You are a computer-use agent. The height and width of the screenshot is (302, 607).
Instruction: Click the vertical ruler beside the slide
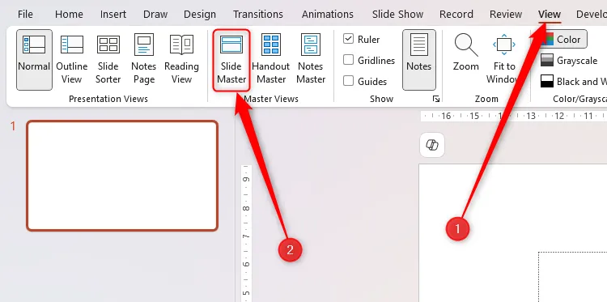pyautogui.click(x=246, y=233)
